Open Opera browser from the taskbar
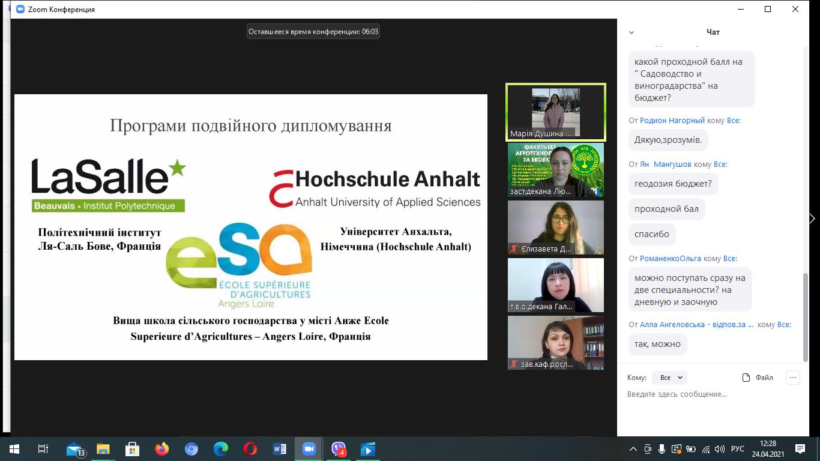820x461 pixels. pos(250,449)
